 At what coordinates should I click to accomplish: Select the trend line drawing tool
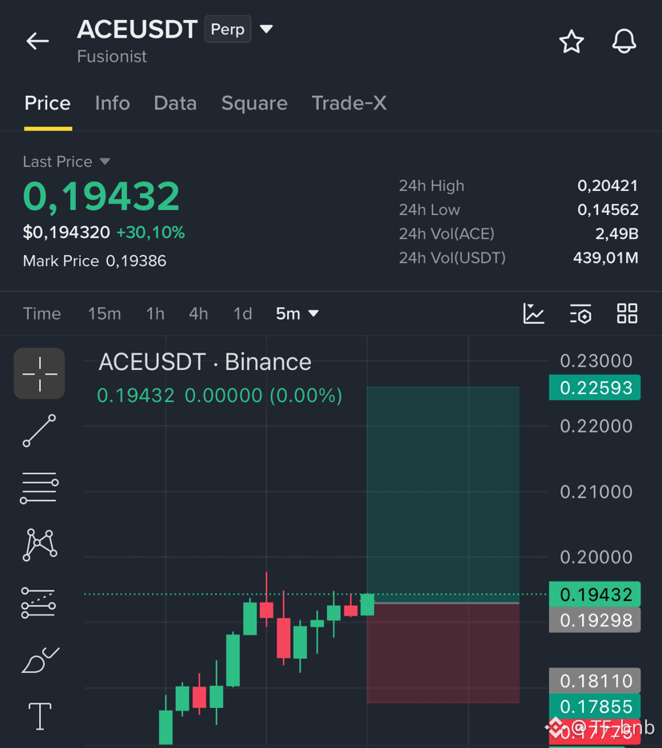coord(40,431)
